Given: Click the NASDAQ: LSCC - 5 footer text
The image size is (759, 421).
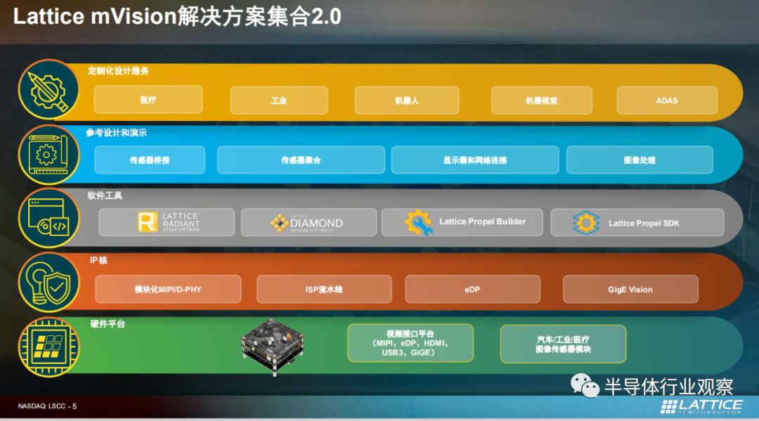Looking at the screenshot, I should click(x=47, y=406).
